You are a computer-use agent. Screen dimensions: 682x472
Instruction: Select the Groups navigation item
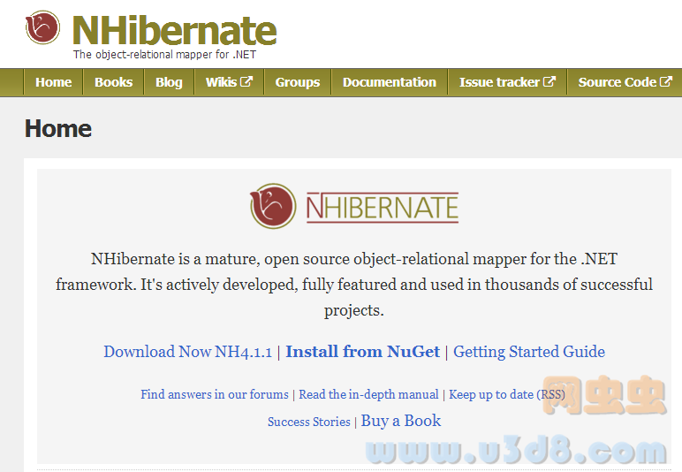pos(298,82)
